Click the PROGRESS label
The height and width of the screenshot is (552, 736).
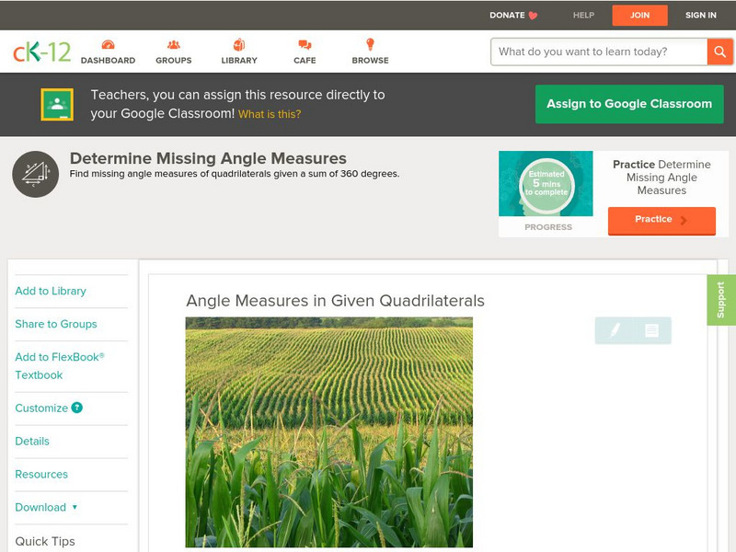point(548,227)
